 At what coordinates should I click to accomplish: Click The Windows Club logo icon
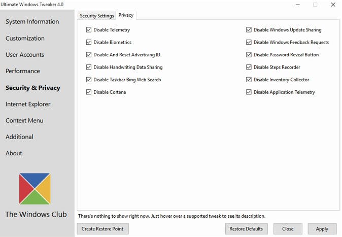pos(35,188)
